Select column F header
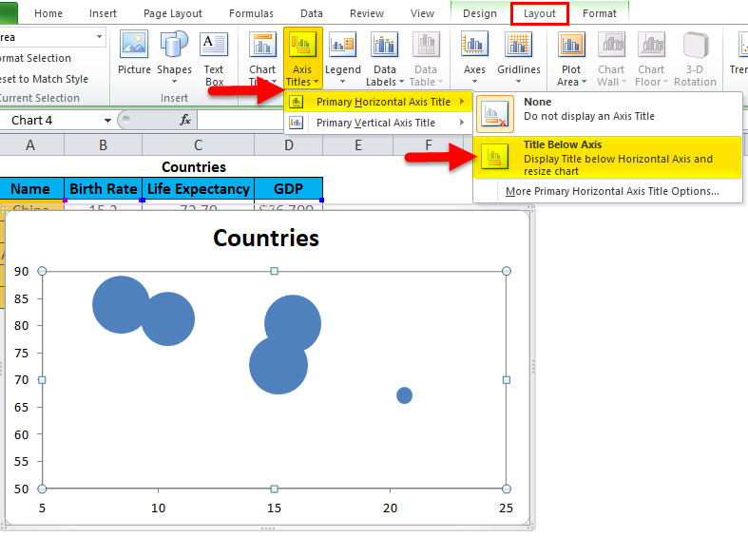This screenshot has width=748, height=537. click(429, 145)
